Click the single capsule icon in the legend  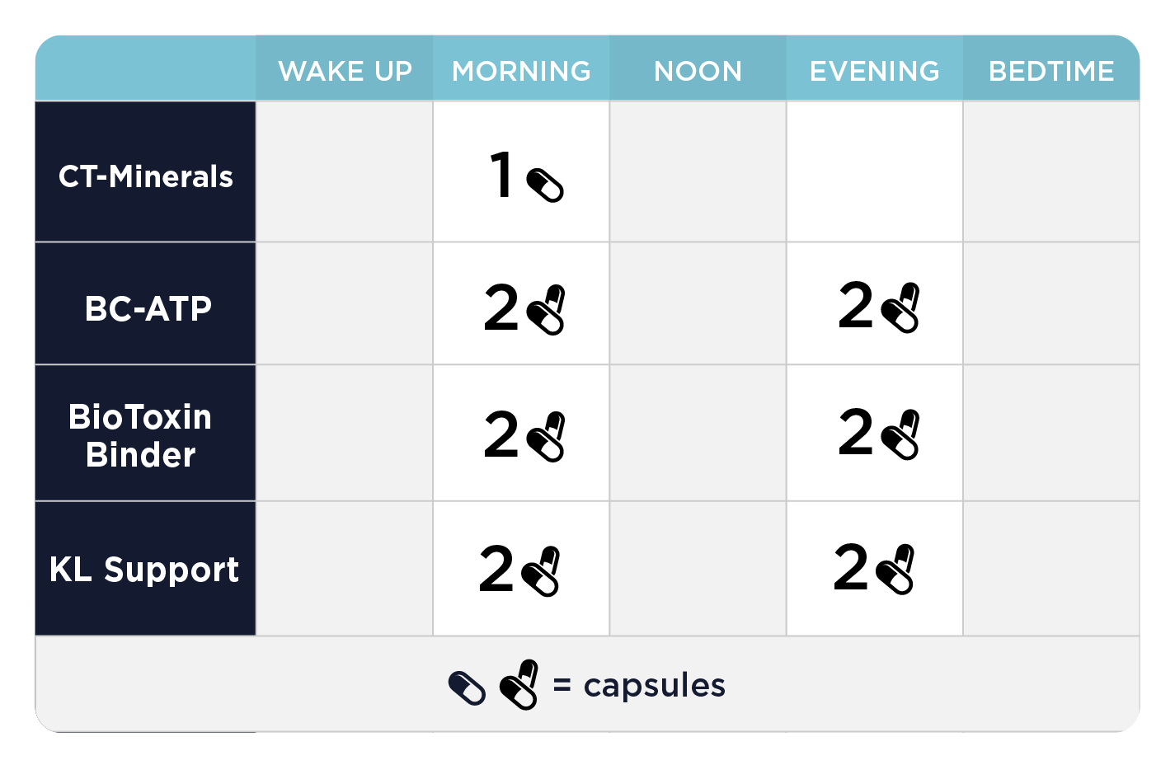(x=467, y=688)
